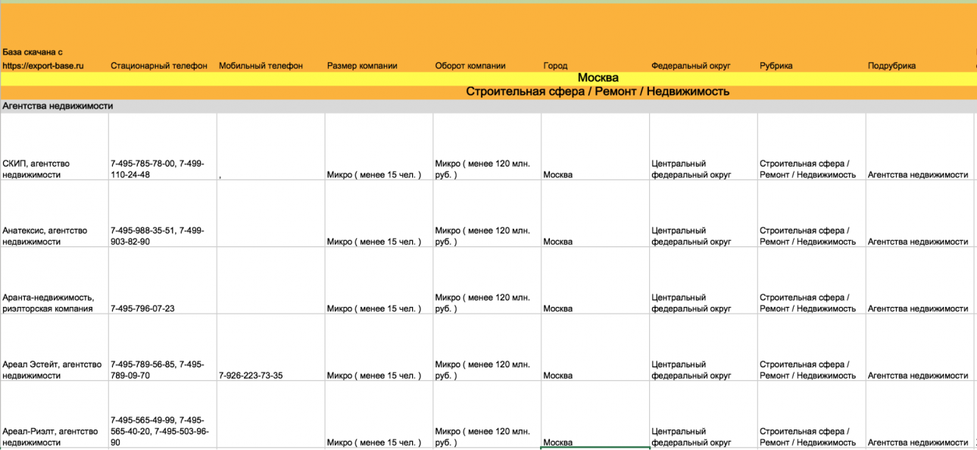
Task: Click 'Центральный федеральный округ' in the СКИП row
Action: click(x=704, y=147)
